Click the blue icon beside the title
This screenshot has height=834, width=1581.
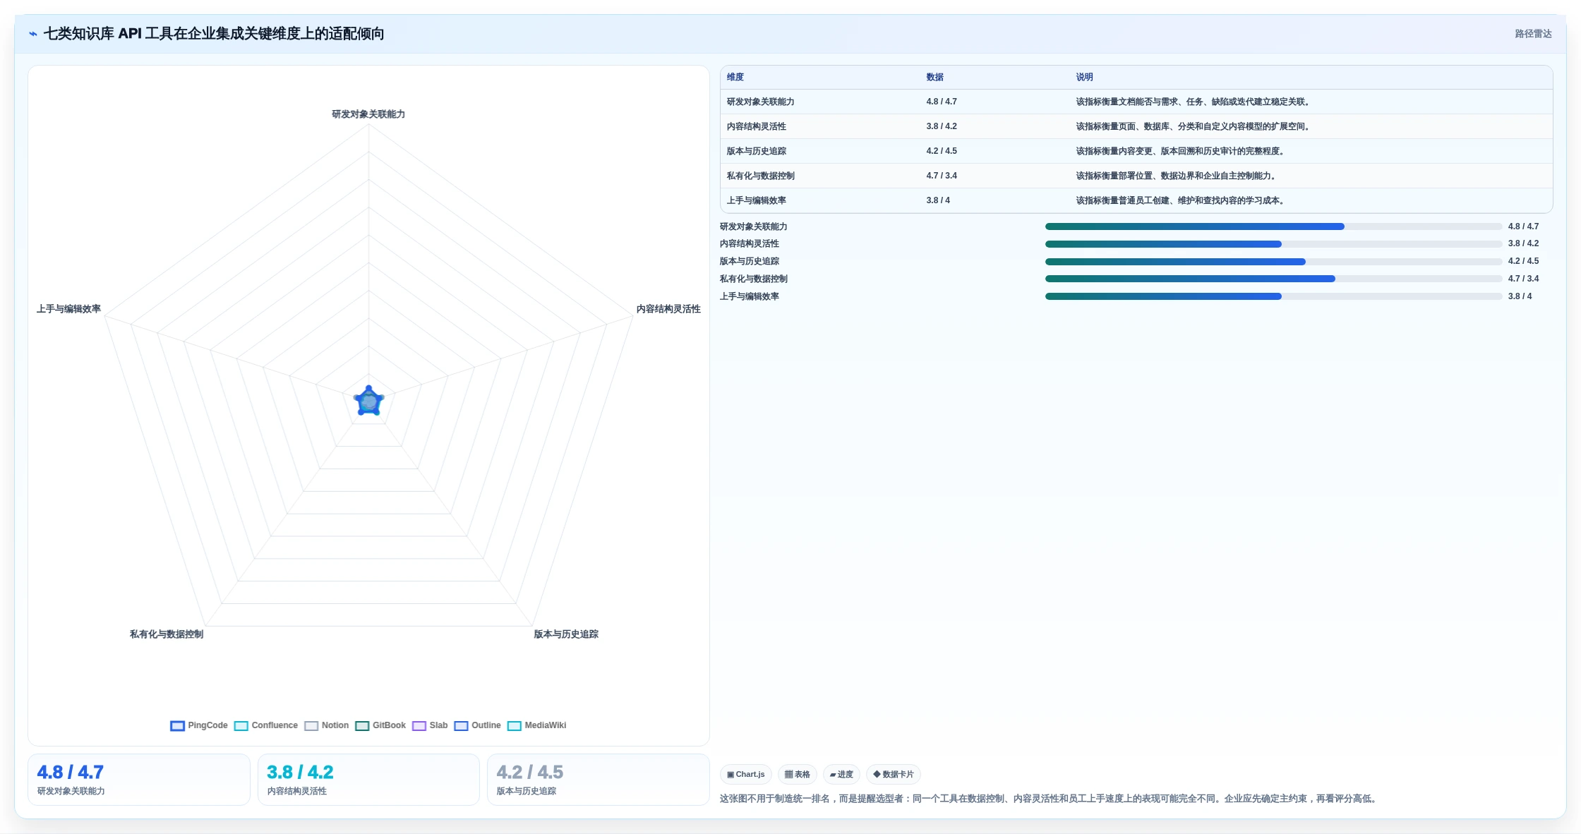pyautogui.click(x=33, y=34)
